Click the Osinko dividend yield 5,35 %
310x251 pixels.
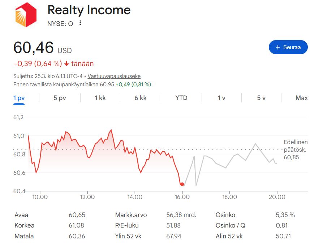[285, 215]
